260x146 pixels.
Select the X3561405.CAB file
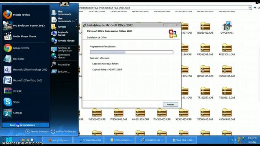205,114
